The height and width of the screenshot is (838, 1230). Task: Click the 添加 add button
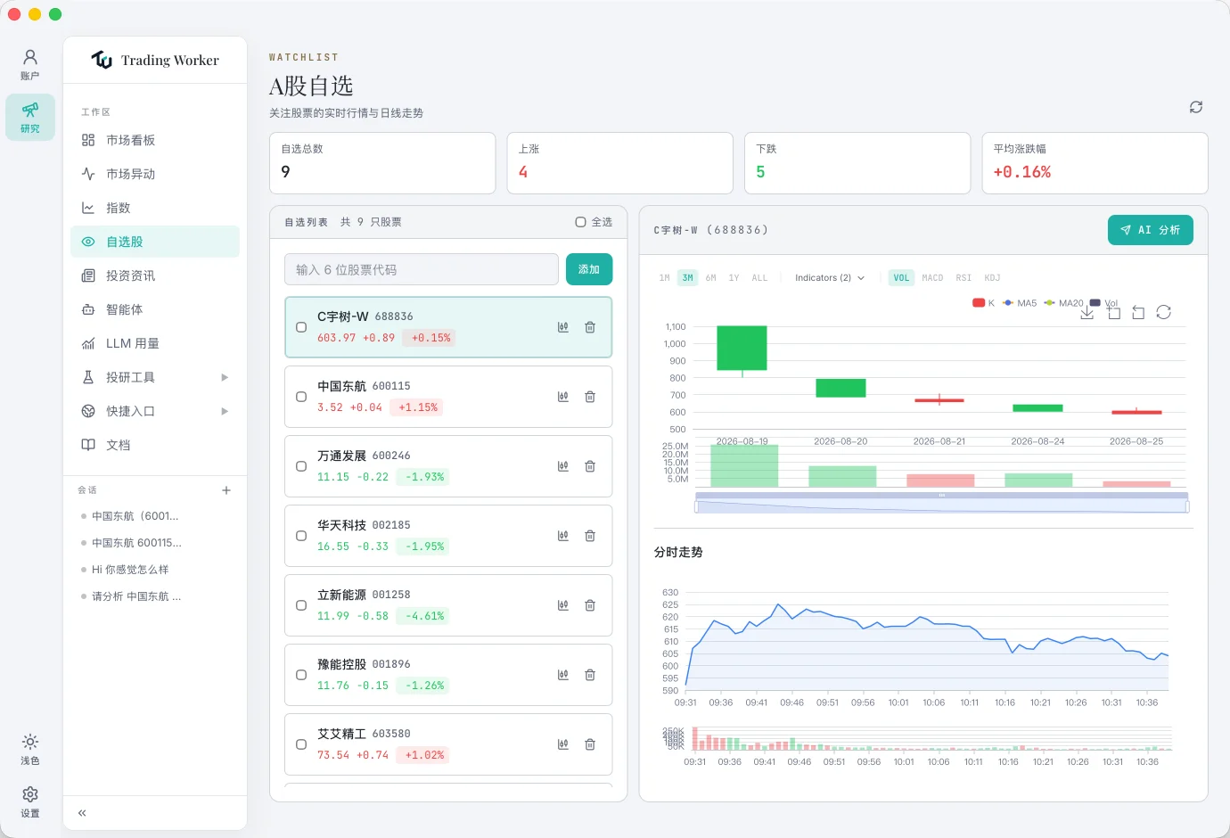tap(589, 269)
